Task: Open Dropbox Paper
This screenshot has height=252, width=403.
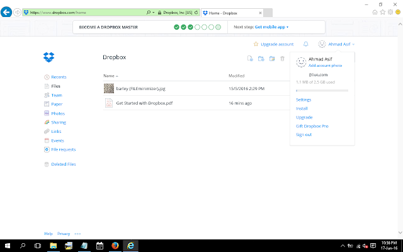Action: pyautogui.click(x=57, y=104)
